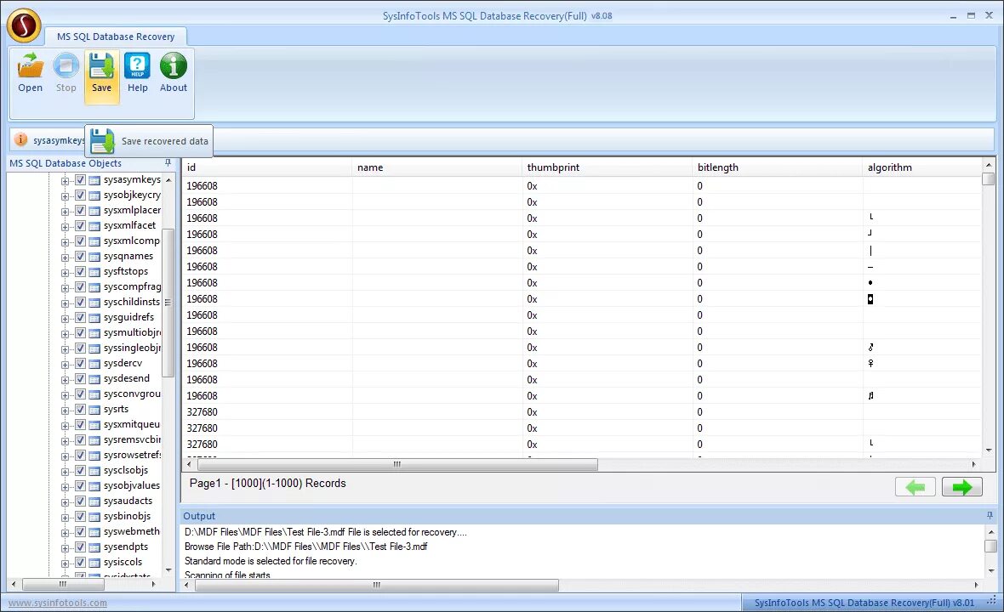Expand the sysmultiobjr tree node
1004x612 pixels.
click(x=65, y=334)
